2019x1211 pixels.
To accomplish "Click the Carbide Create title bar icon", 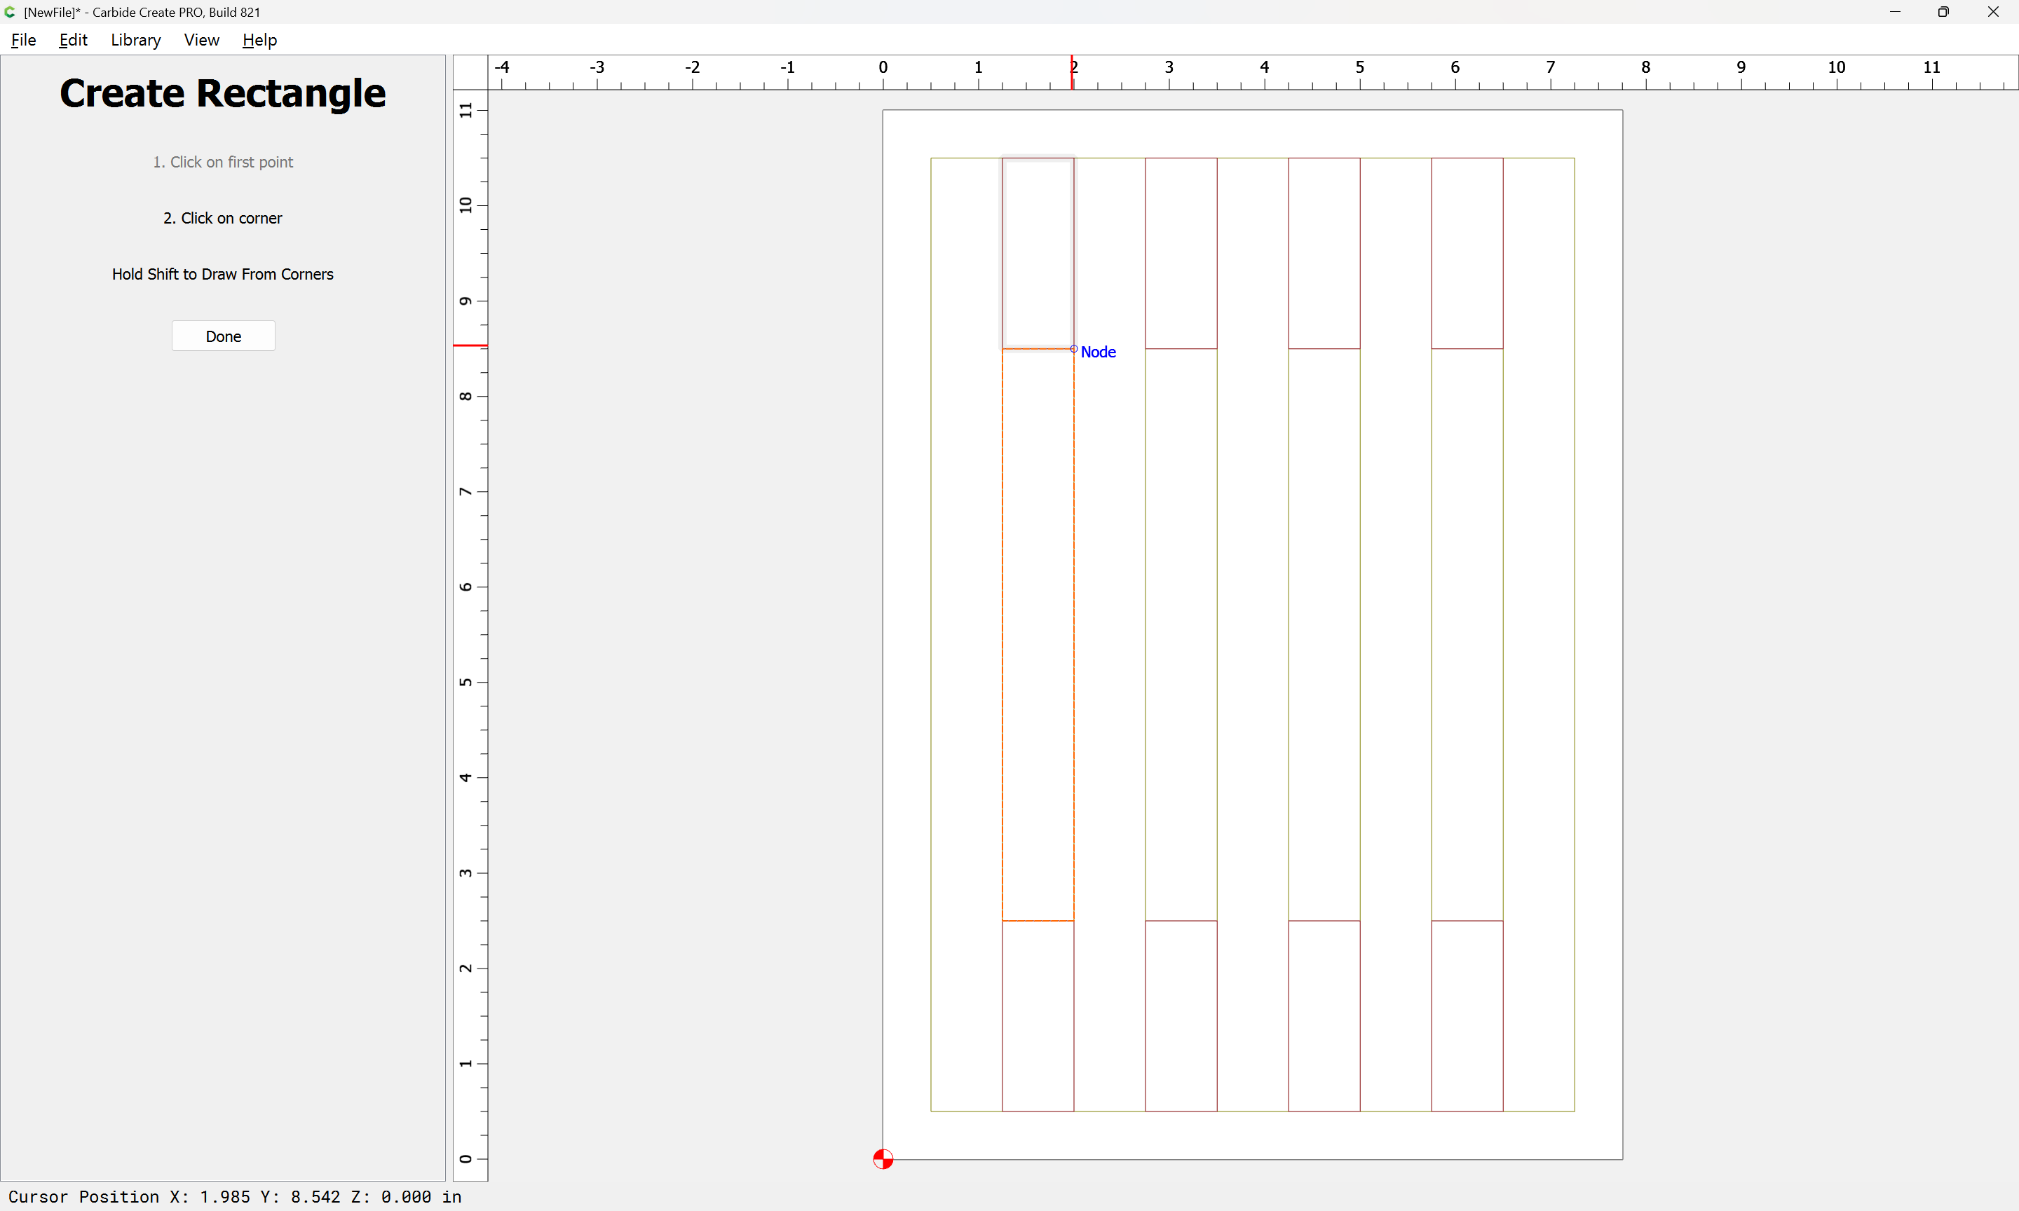I will click(x=10, y=12).
